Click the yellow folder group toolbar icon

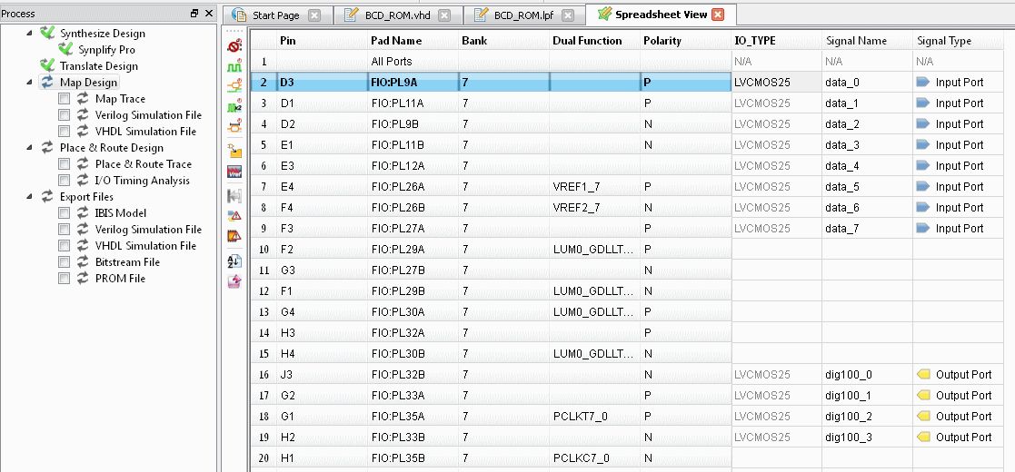(234, 152)
